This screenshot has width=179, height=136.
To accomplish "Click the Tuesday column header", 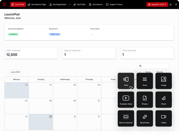I will coord(41,79).
